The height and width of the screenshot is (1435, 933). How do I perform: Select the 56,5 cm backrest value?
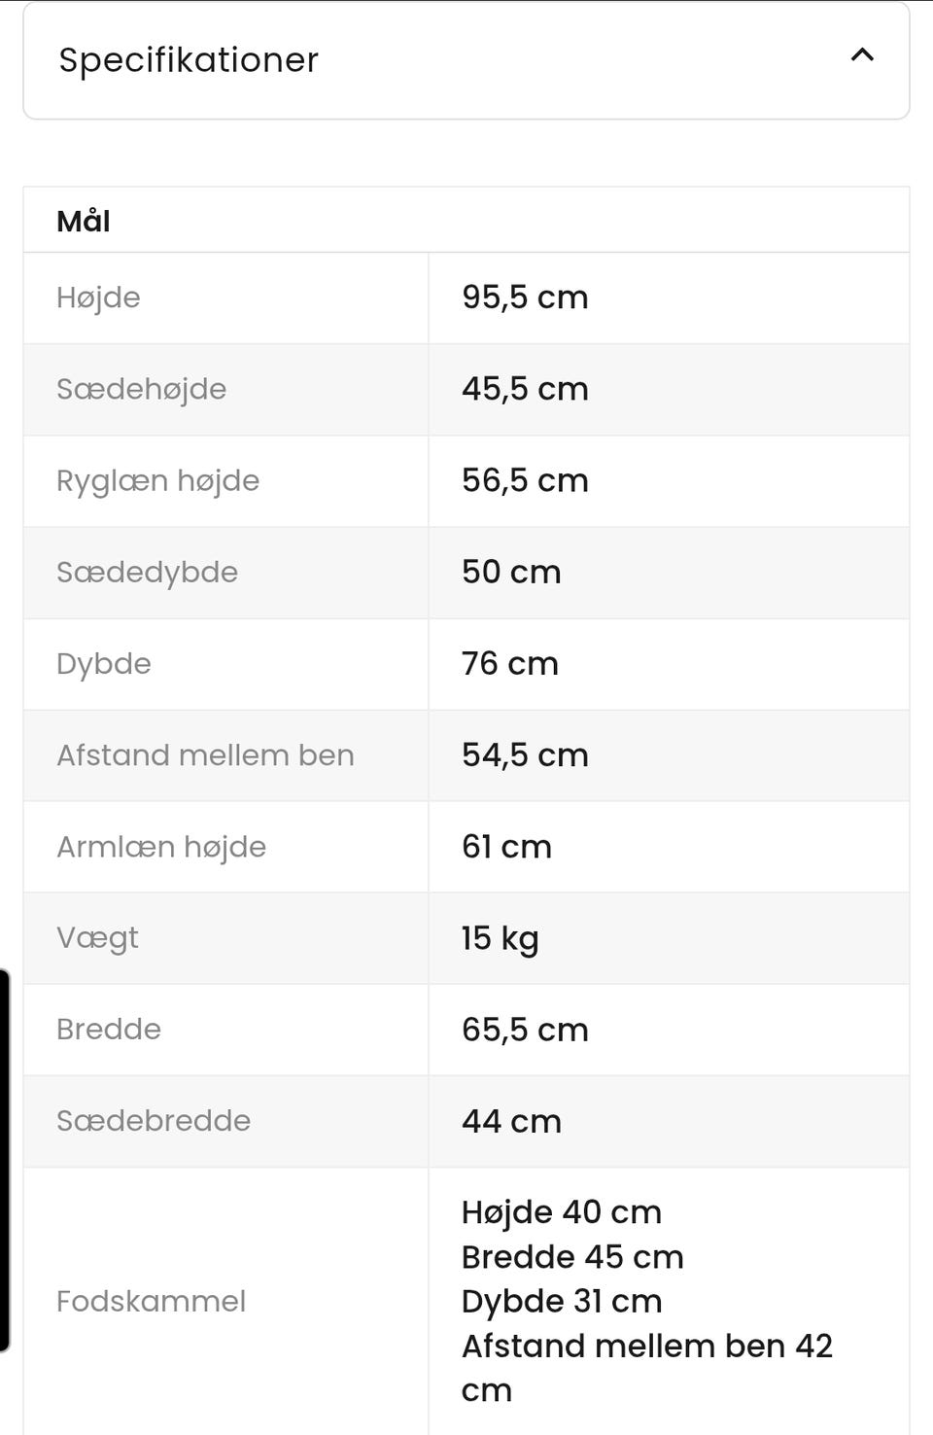click(525, 480)
